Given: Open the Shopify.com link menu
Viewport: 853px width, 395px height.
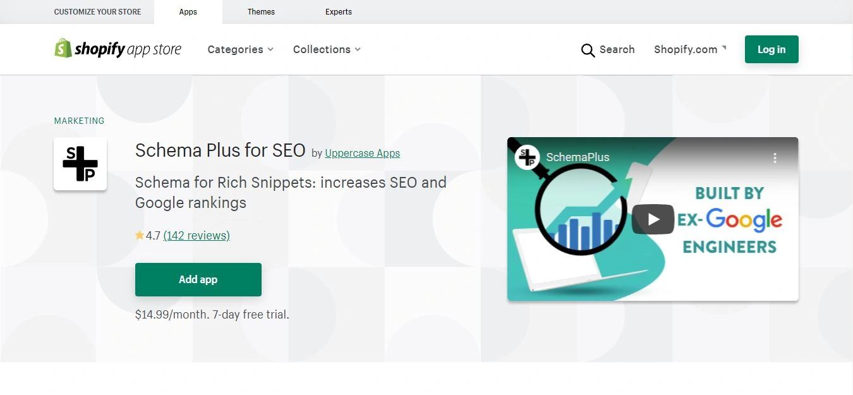Looking at the screenshot, I should pos(690,49).
